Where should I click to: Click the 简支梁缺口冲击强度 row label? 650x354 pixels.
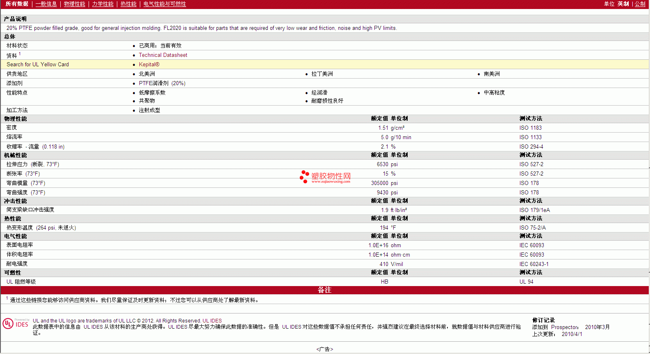pos(30,210)
